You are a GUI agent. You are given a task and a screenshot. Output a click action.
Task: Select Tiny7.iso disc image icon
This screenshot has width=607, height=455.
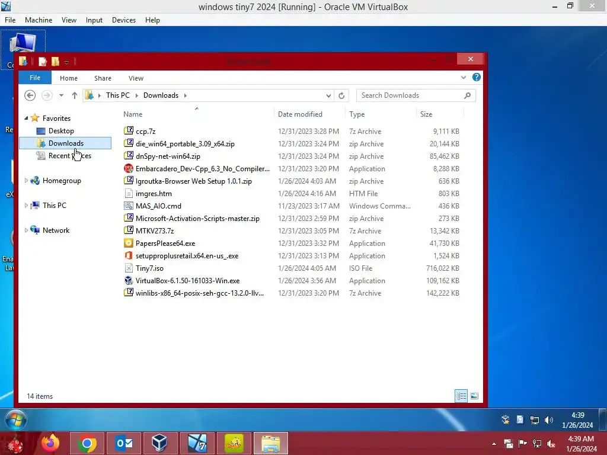pos(129,268)
